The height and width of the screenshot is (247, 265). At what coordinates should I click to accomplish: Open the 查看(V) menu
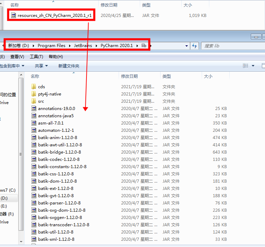pyautogui.click(x=17, y=57)
